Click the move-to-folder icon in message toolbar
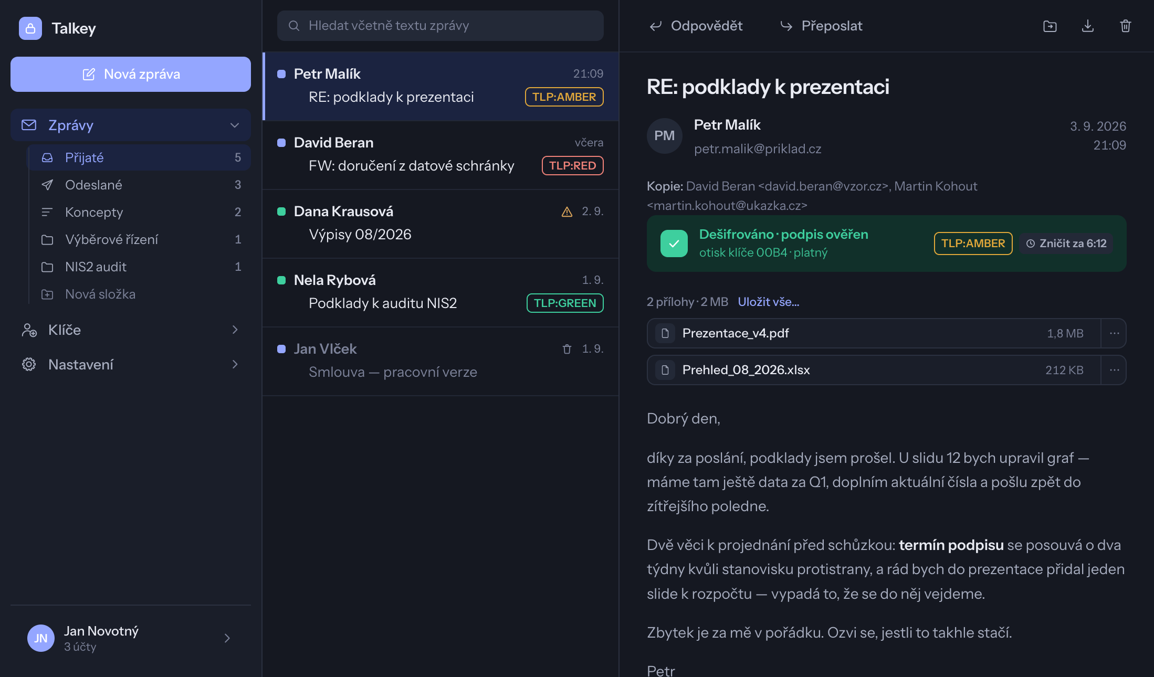The width and height of the screenshot is (1154, 677). click(x=1050, y=26)
